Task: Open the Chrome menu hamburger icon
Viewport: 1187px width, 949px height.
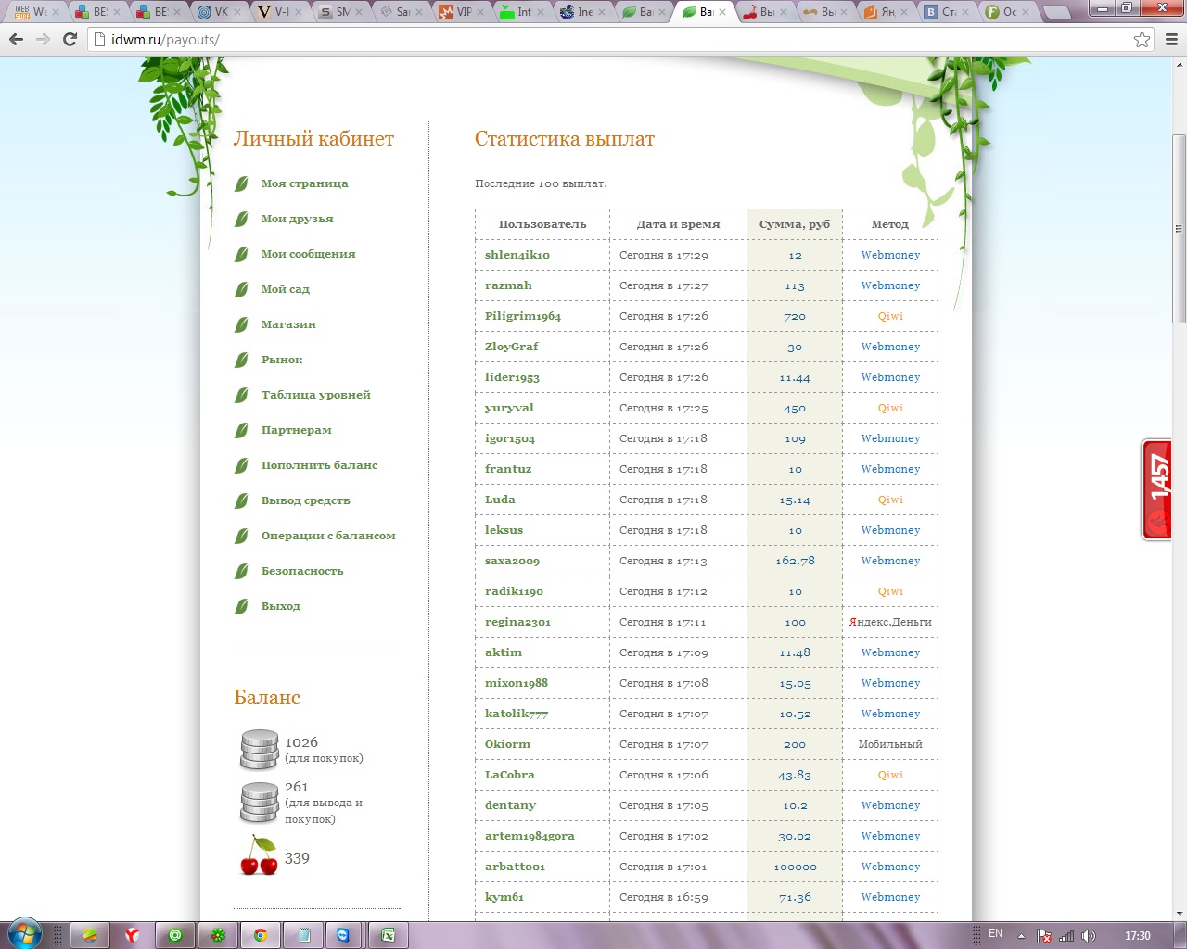Action: point(1170,40)
